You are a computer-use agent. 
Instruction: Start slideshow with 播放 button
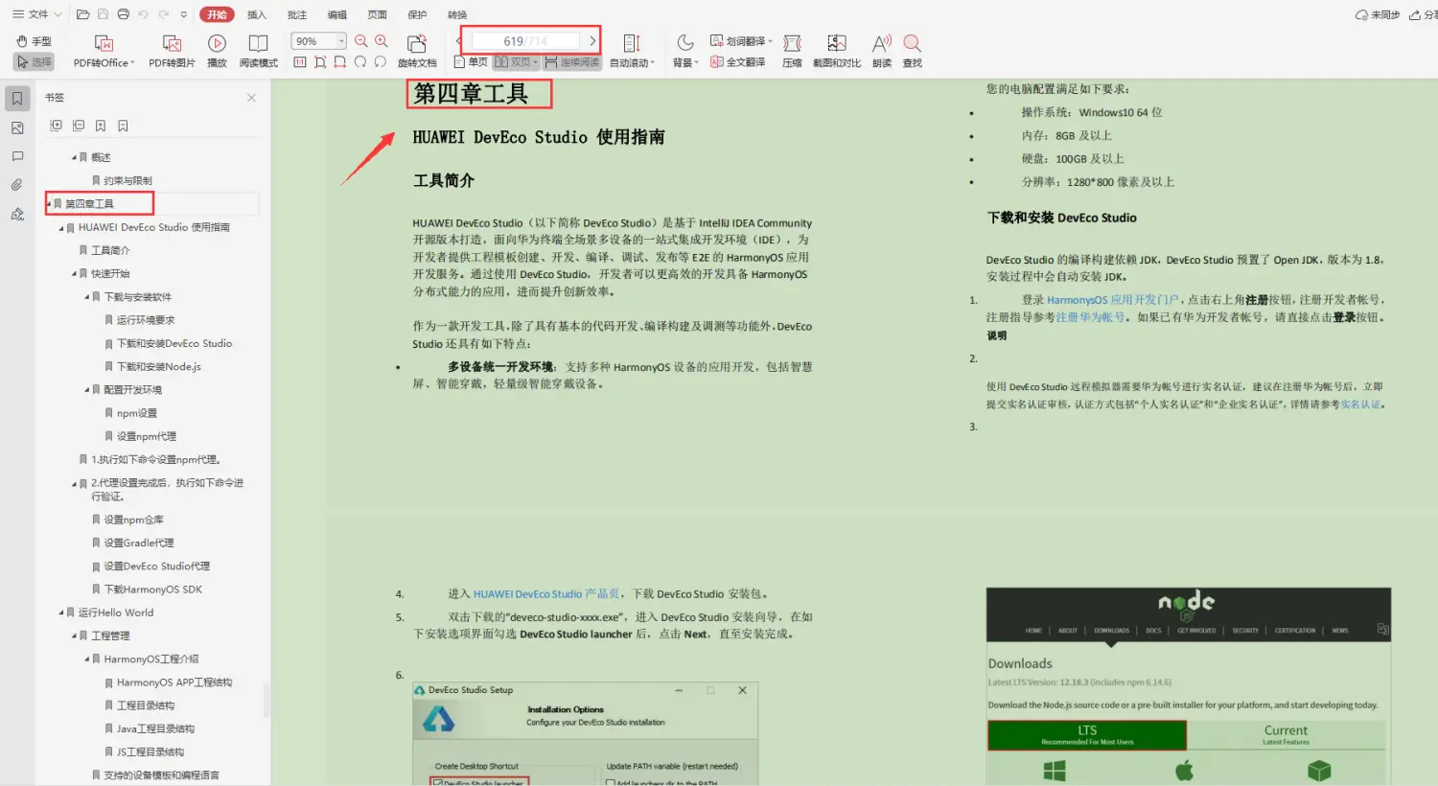pyautogui.click(x=218, y=51)
